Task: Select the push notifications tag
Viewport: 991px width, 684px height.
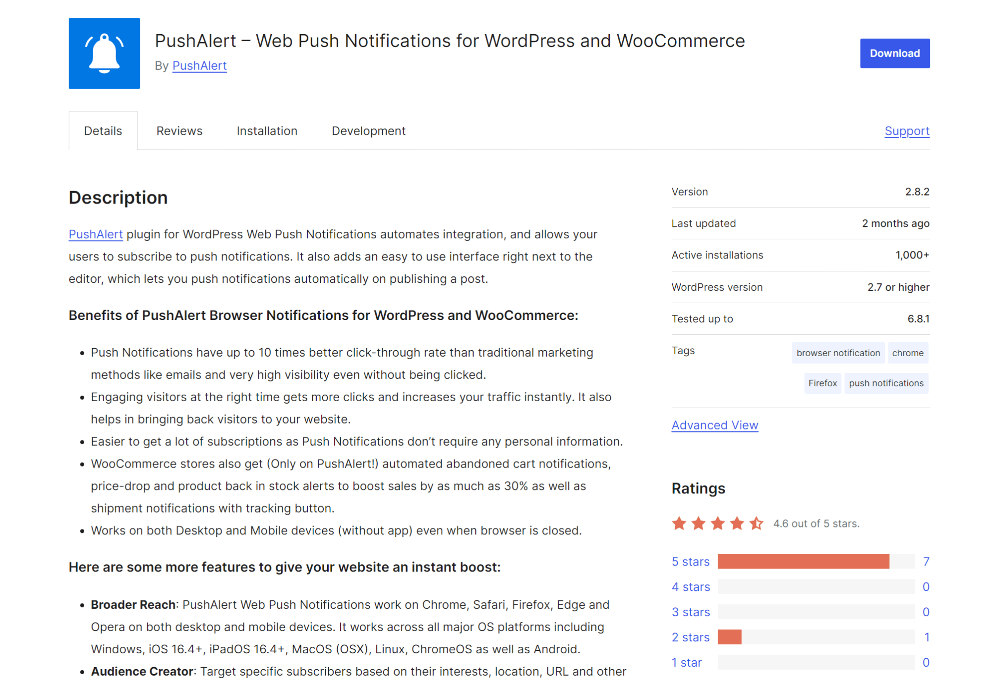Action: pyautogui.click(x=886, y=383)
